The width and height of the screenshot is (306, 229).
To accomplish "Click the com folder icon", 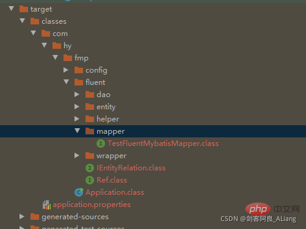I will click(x=46, y=34).
